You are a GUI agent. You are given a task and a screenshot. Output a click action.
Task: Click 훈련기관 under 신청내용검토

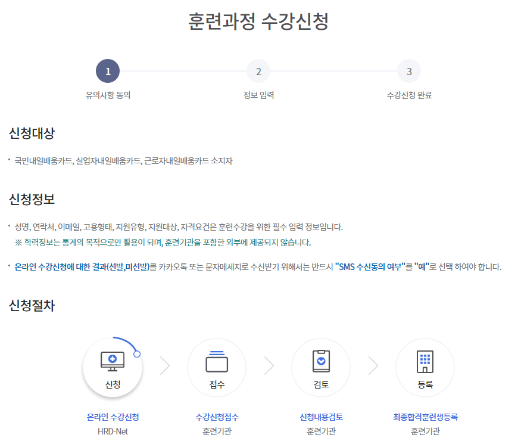(321, 431)
